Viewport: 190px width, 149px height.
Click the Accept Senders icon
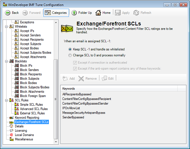[x=17, y=35]
